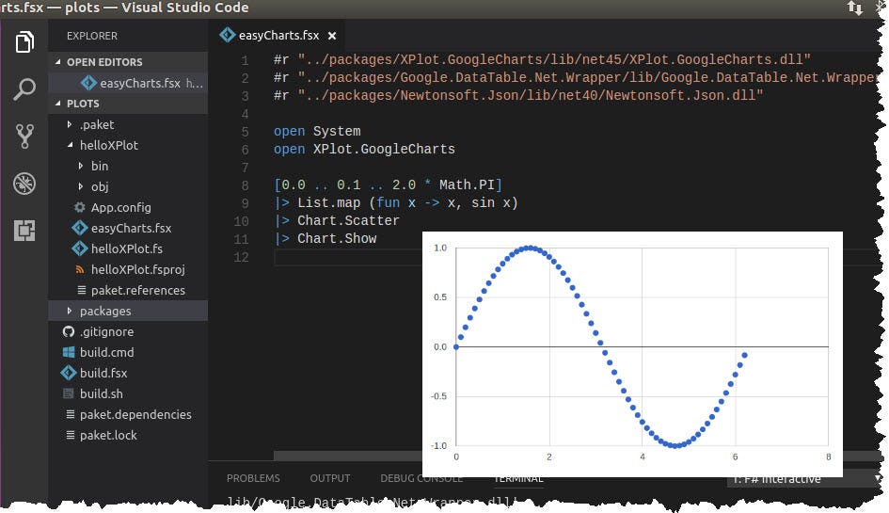Open App.config file

(x=121, y=207)
